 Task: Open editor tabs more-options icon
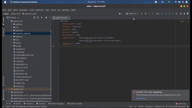188,18
